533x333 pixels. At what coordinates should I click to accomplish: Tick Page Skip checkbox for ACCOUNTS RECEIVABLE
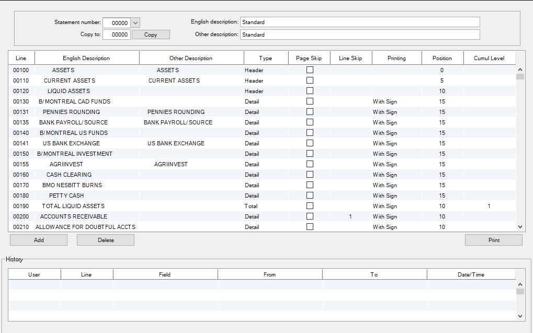click(310, 216)
